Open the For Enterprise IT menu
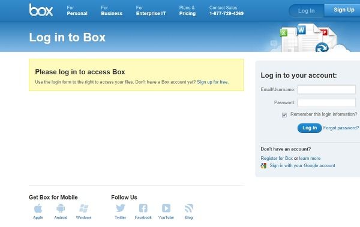This screenshot has width=360, height=227. pos(151,11)
